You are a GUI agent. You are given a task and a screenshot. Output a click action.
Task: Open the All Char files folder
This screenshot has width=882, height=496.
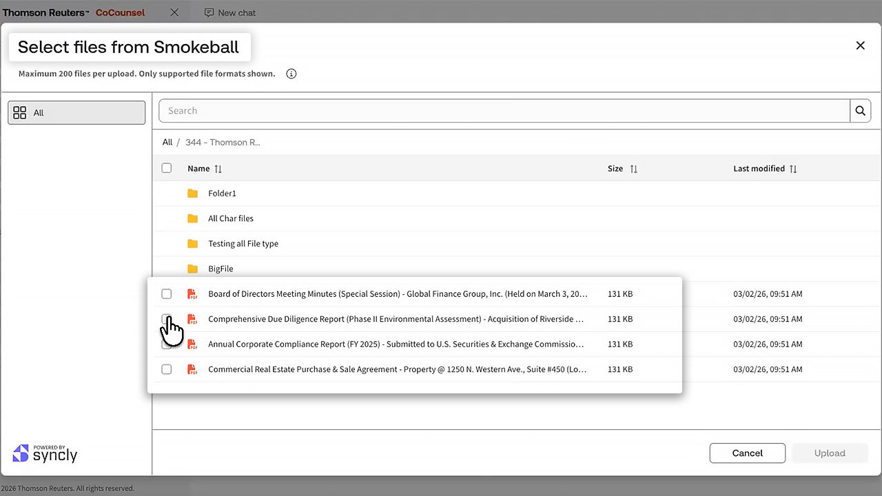231,218
